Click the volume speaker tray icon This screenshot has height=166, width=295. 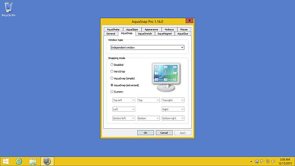(x=273, y=161)
